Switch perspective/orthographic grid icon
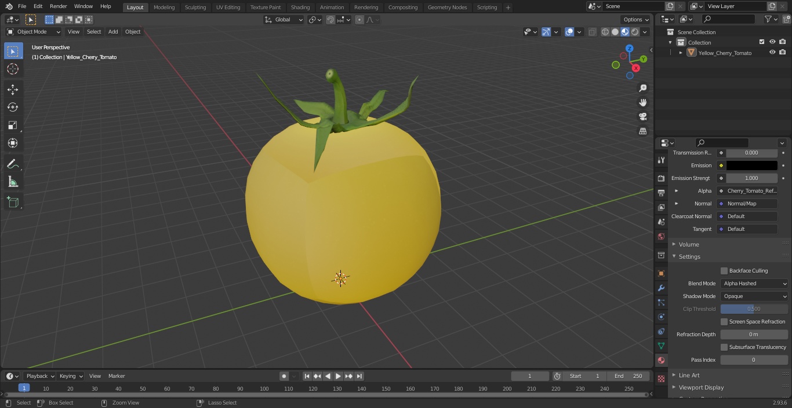The width and height of the screenshot is (792, 408). tap(642, 131)
